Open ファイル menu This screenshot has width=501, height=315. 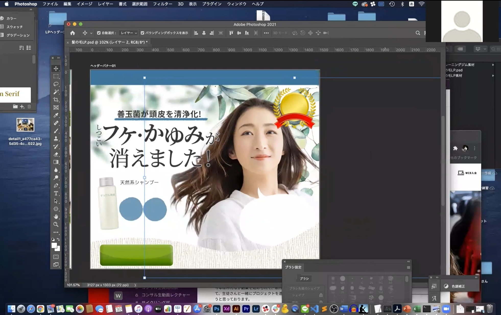(50, 4)
